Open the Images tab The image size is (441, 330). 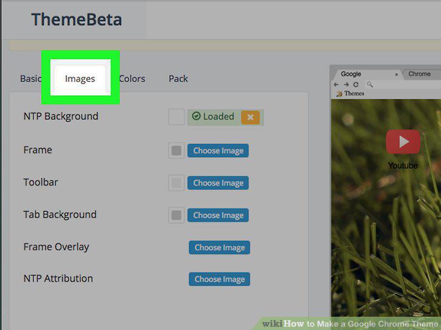[x=80, y=79]
